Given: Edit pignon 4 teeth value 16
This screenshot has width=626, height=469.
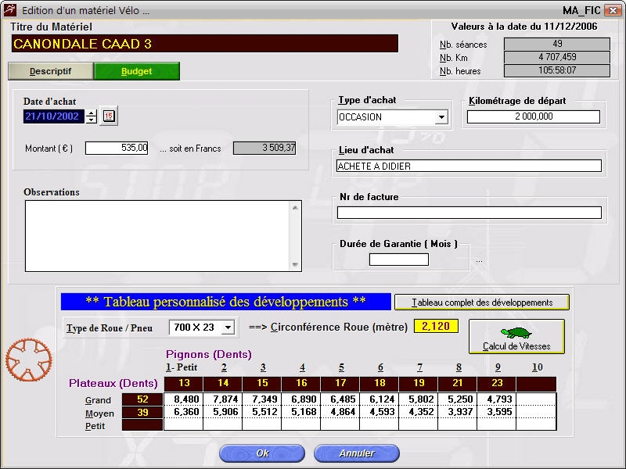Looking at the screenshot, I should tap(301, 383).
